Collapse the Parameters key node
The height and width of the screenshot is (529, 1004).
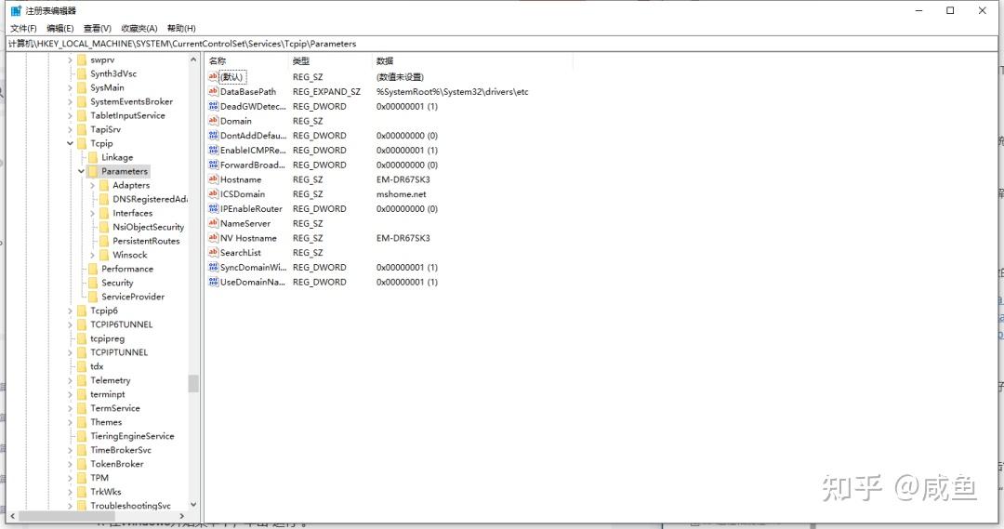tap(81, 172)
